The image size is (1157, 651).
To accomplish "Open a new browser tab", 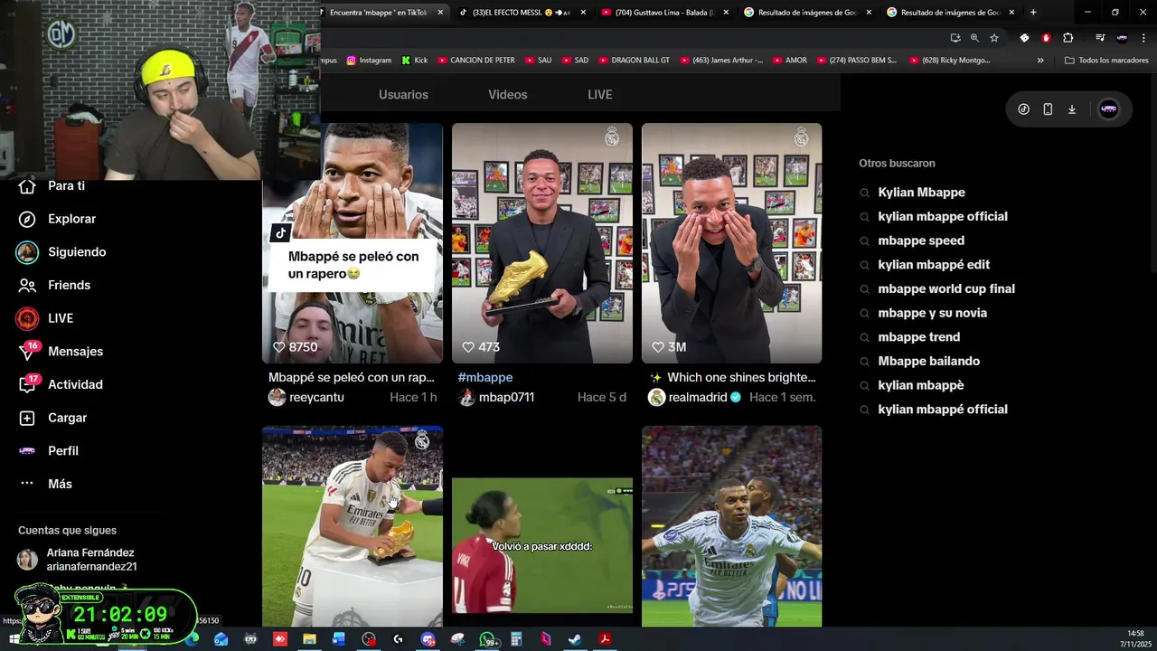I will [1033, 13].
